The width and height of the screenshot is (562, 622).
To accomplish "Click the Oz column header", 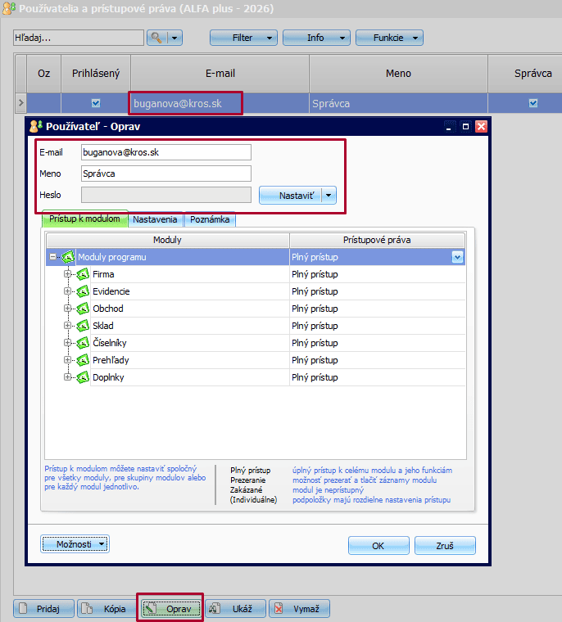I will [x=43, y=74].
